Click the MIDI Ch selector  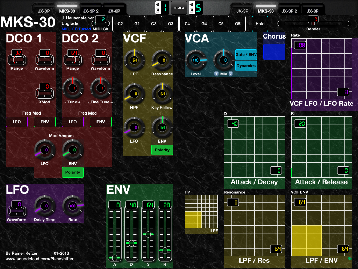100,21
